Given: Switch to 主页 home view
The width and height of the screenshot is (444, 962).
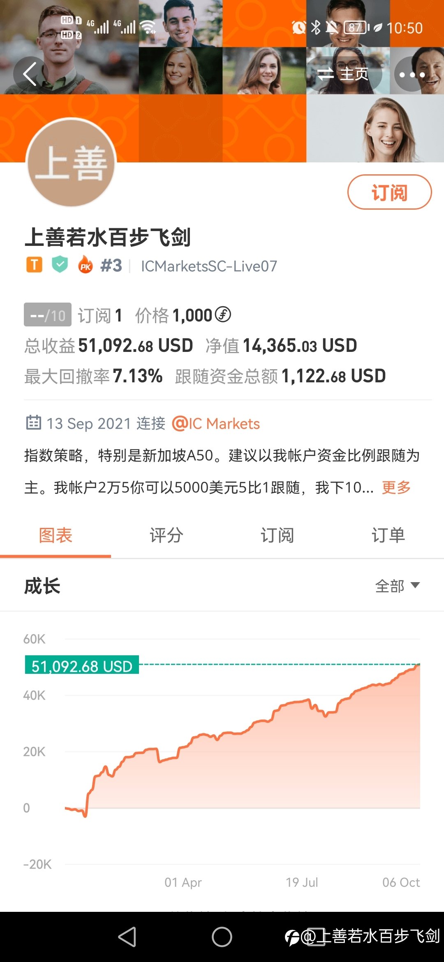Looking at the screenshot, I should [344, 74].
